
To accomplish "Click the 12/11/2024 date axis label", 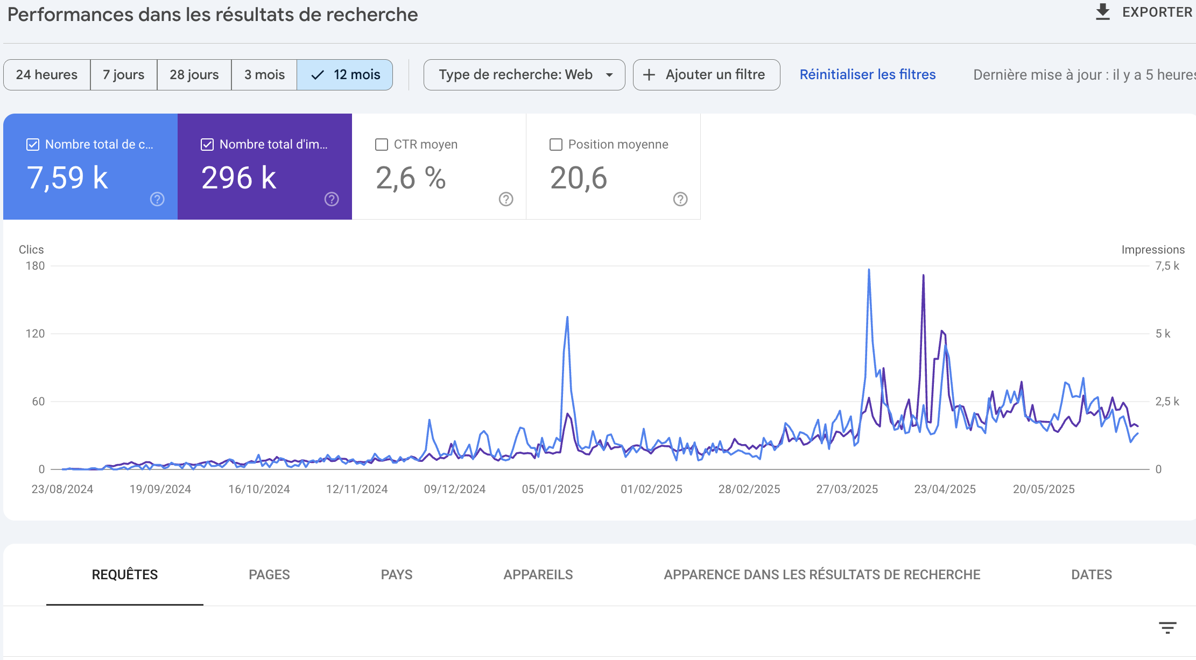I will click(357, 489).
